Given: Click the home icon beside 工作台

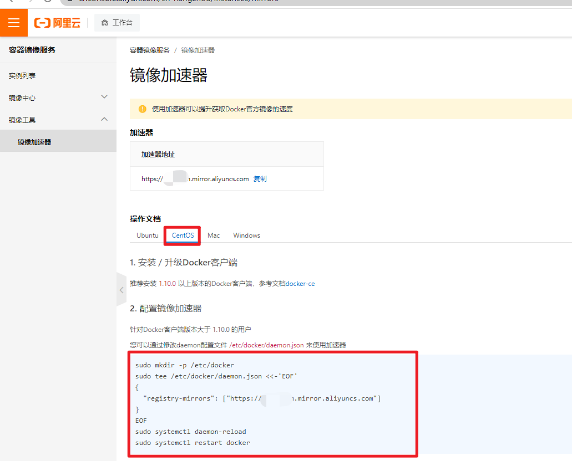Looking at the screenshot, I should point(105,23).
